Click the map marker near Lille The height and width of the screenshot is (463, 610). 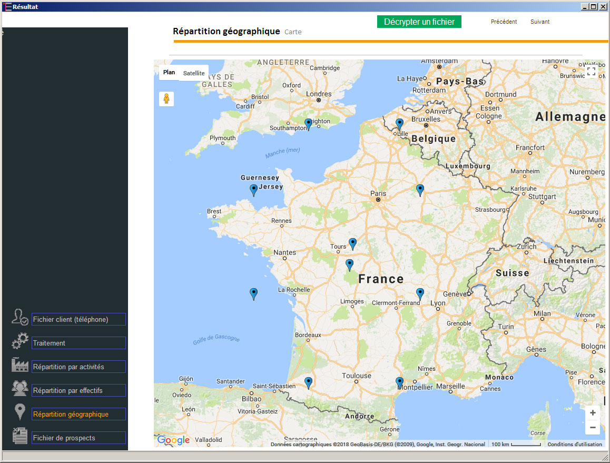pos(399,124)
